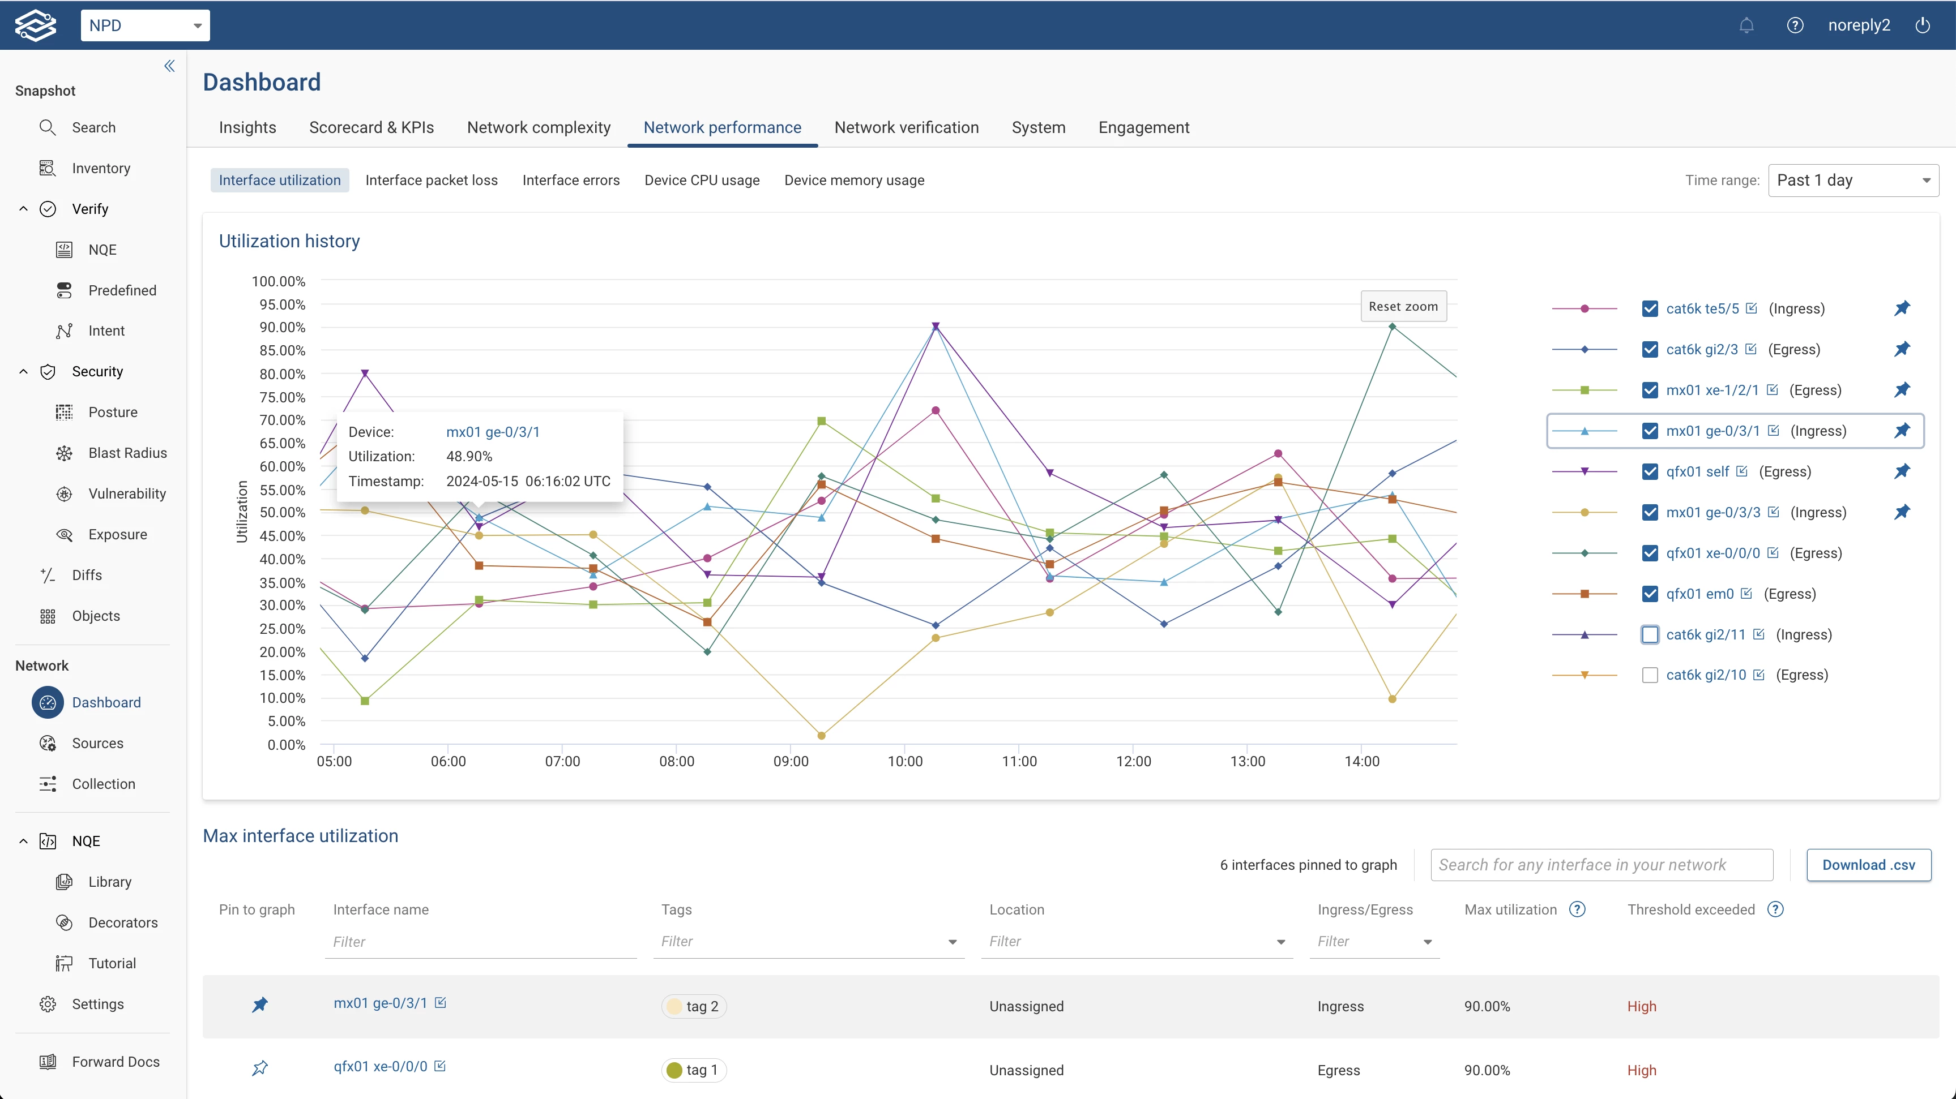The width and height of the screenshot is (1956, 1099).
Task: Enable the cat6k gi2/11 Ingress checkbox
Action: pos(1649,634)
